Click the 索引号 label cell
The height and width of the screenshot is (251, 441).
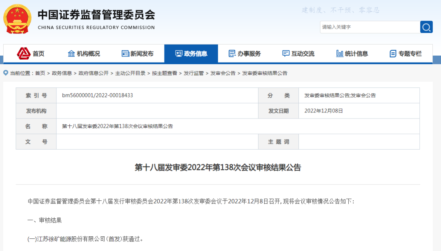pyautogui.click(x=36, y=96)
